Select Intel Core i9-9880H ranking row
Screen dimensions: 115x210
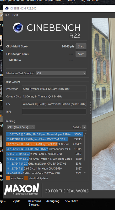point(44,154)
